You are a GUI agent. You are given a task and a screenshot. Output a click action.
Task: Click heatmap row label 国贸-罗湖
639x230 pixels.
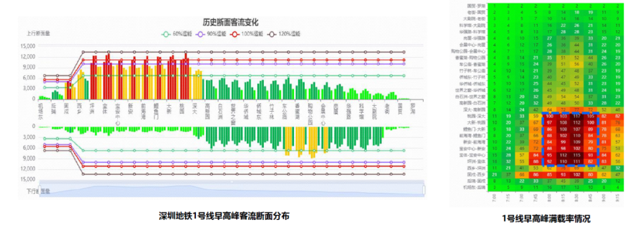coord(476,6)
